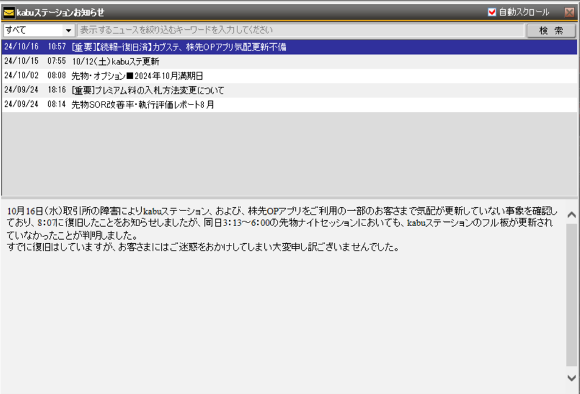The width and height of the screenshot is (580, 394).
Task: Click the time 08:14 in the list
Action: click(57, 104)
